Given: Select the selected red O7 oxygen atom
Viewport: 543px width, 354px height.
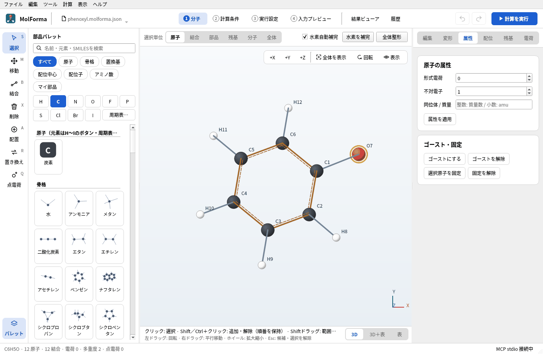Looking at the screenshot, I should point(358,154).
